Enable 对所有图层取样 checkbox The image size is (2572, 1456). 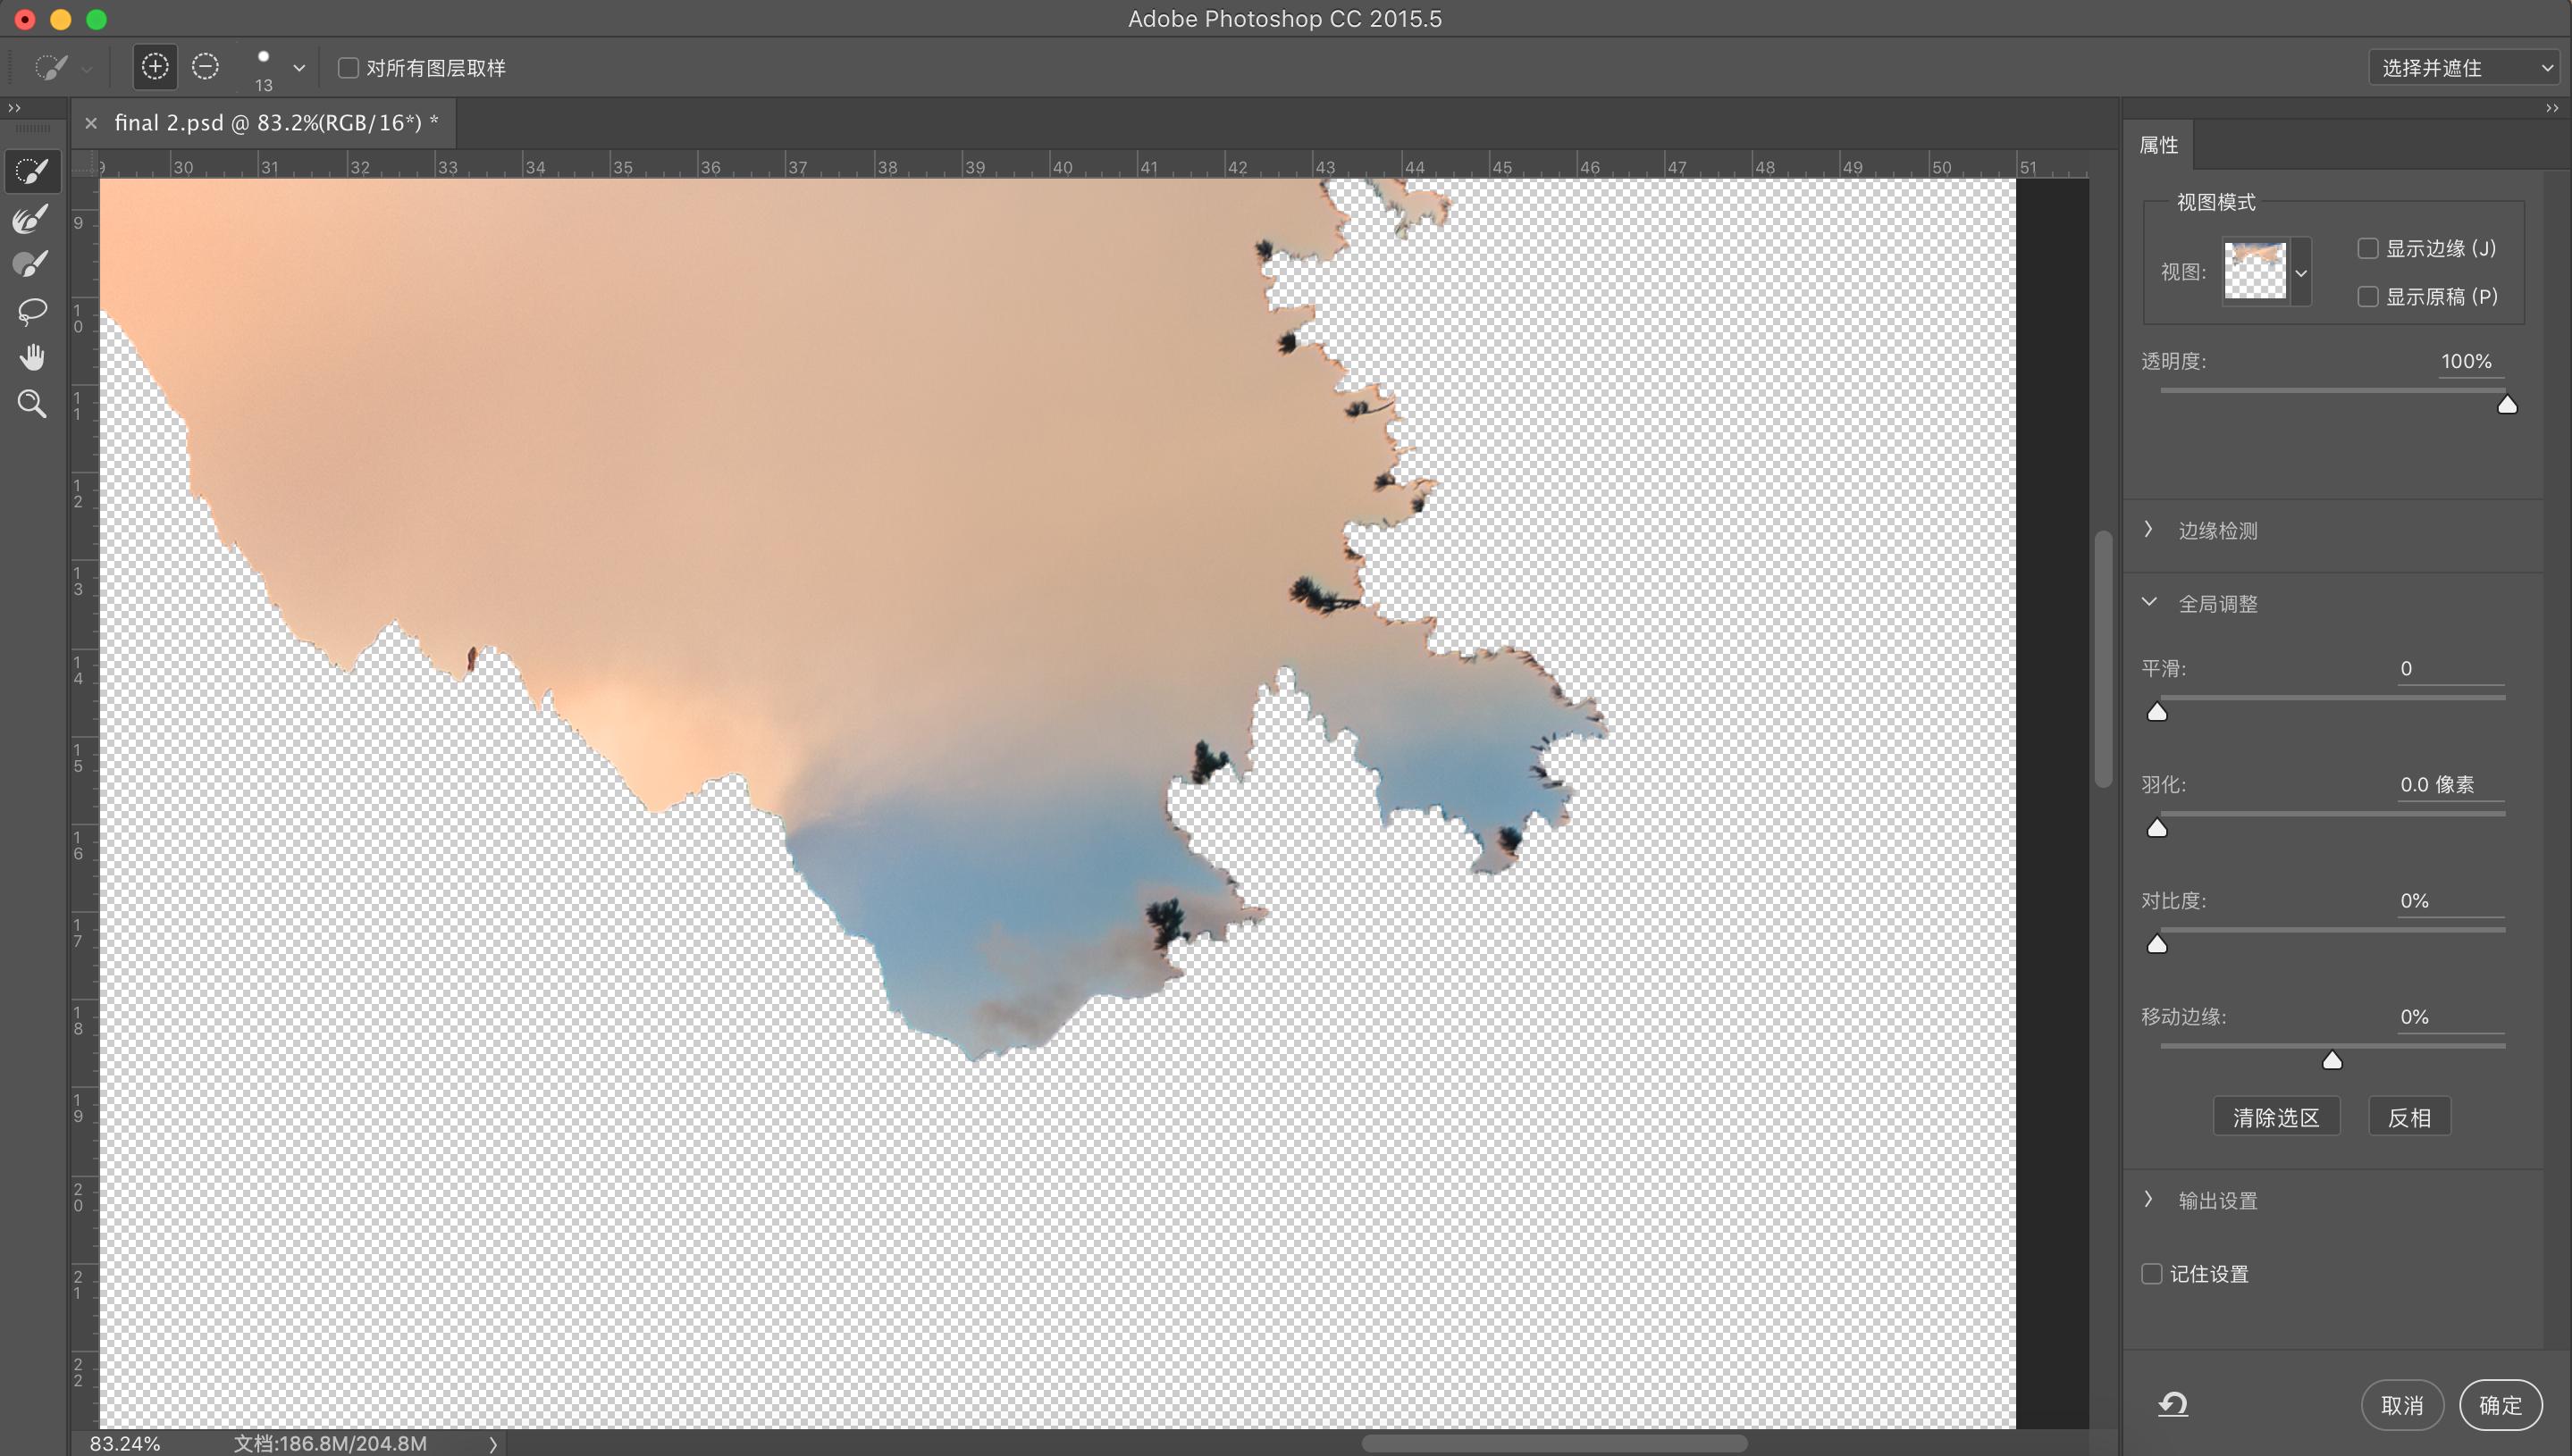(x=349, y=68)
